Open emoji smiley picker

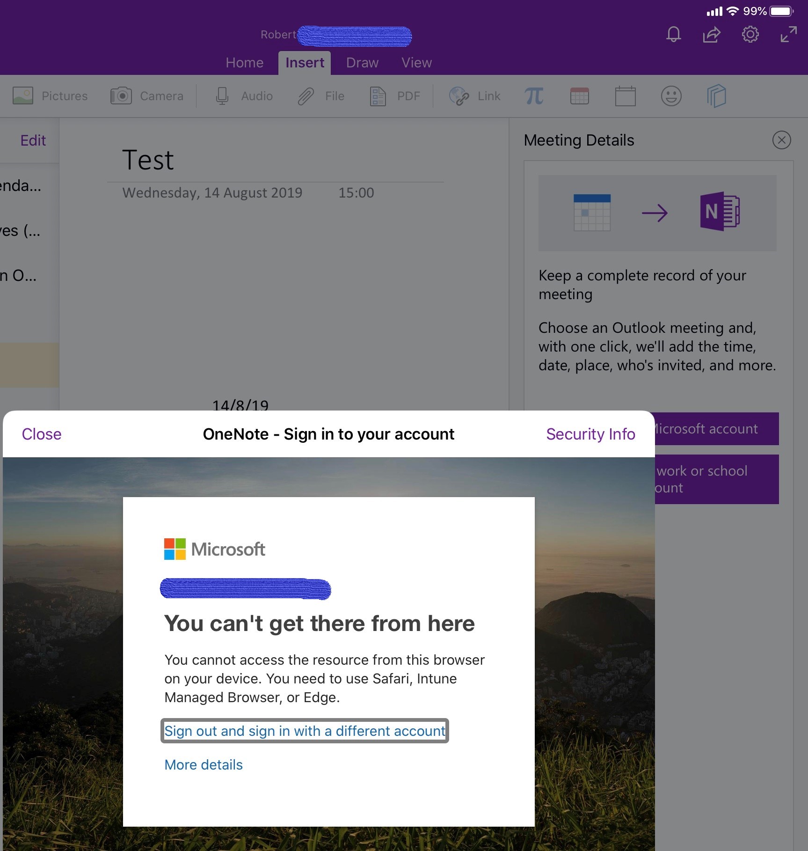tap(671, 96)
